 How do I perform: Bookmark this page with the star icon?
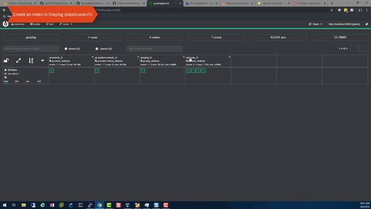[x=332, y=10]
